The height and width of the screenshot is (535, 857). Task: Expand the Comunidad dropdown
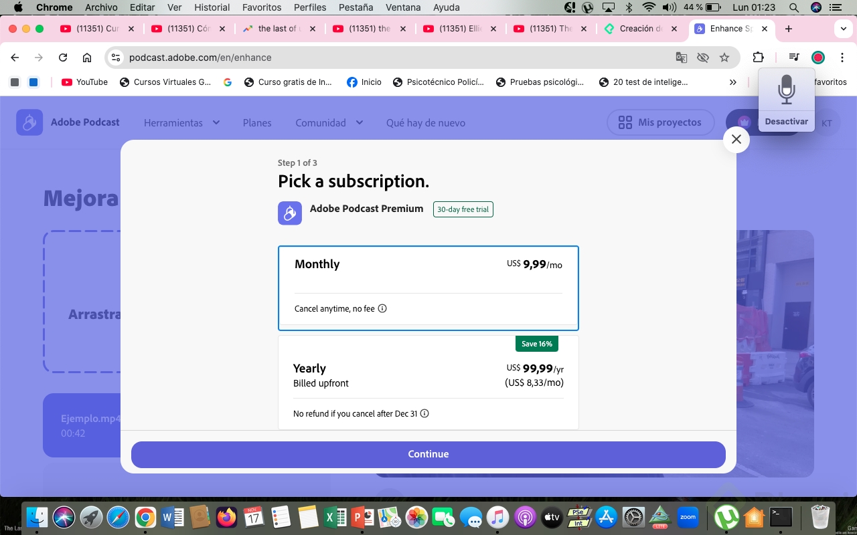tap(329, 122)
